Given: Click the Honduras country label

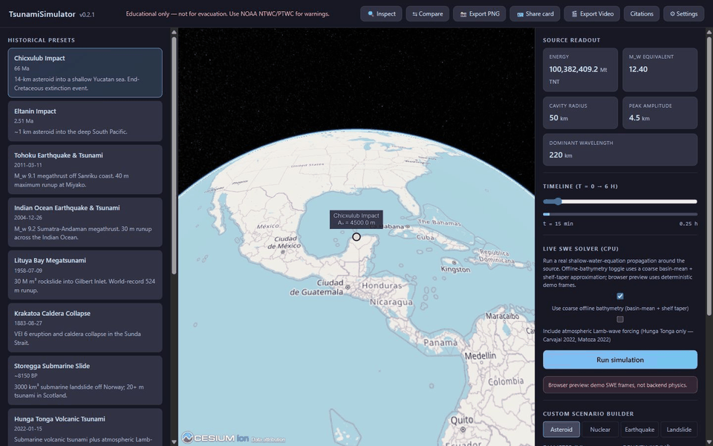Looking at the screenshot, I should click(382, 285).
